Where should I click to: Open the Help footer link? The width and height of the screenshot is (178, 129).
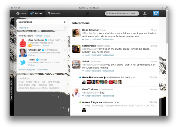pyautogui.click(x=43, y=82)
